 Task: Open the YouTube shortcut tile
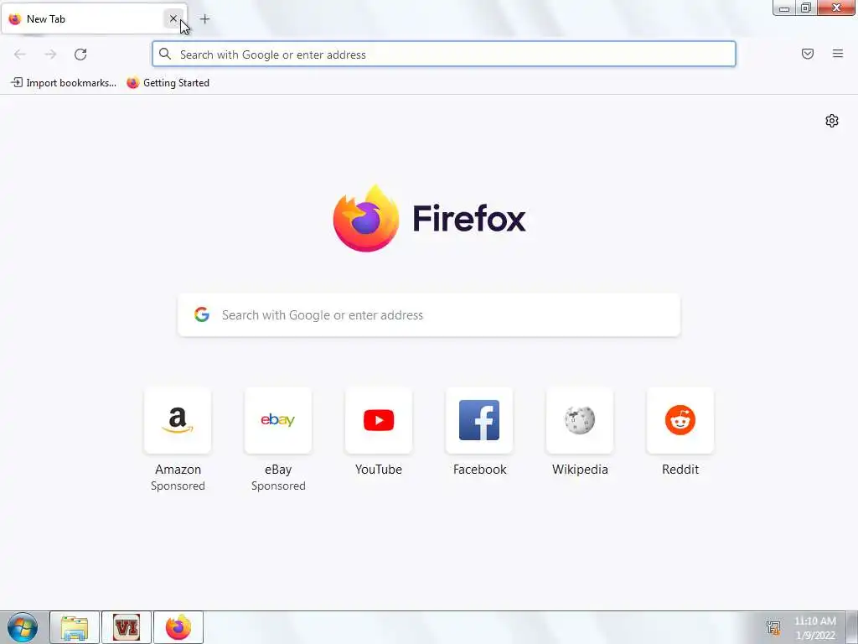(379, 421)
